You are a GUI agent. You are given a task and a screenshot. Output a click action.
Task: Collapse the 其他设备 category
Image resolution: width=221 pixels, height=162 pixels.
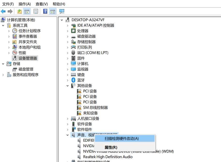[68, 86]
